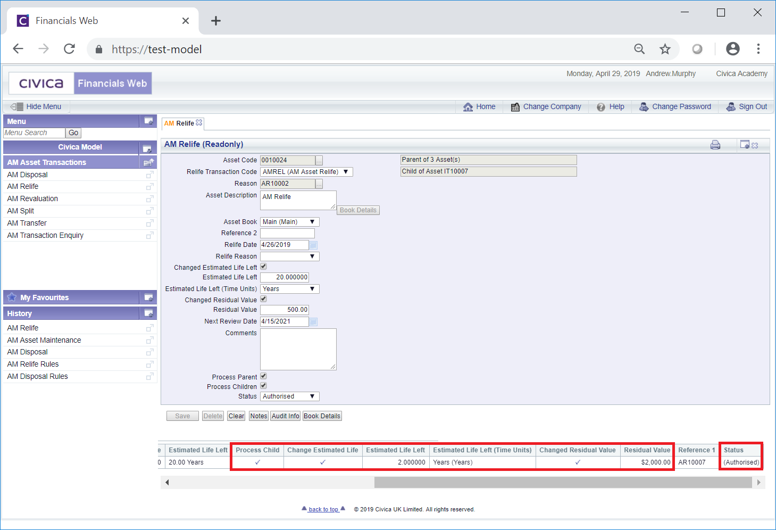Click Change Company in top navigation
Screen dimensions: 776x530
coord(546,106)
